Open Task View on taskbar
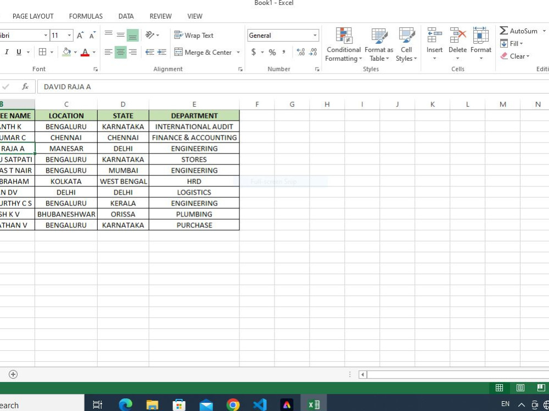The height and width of the screenshot is (411, 549). [x=97, y=405]
